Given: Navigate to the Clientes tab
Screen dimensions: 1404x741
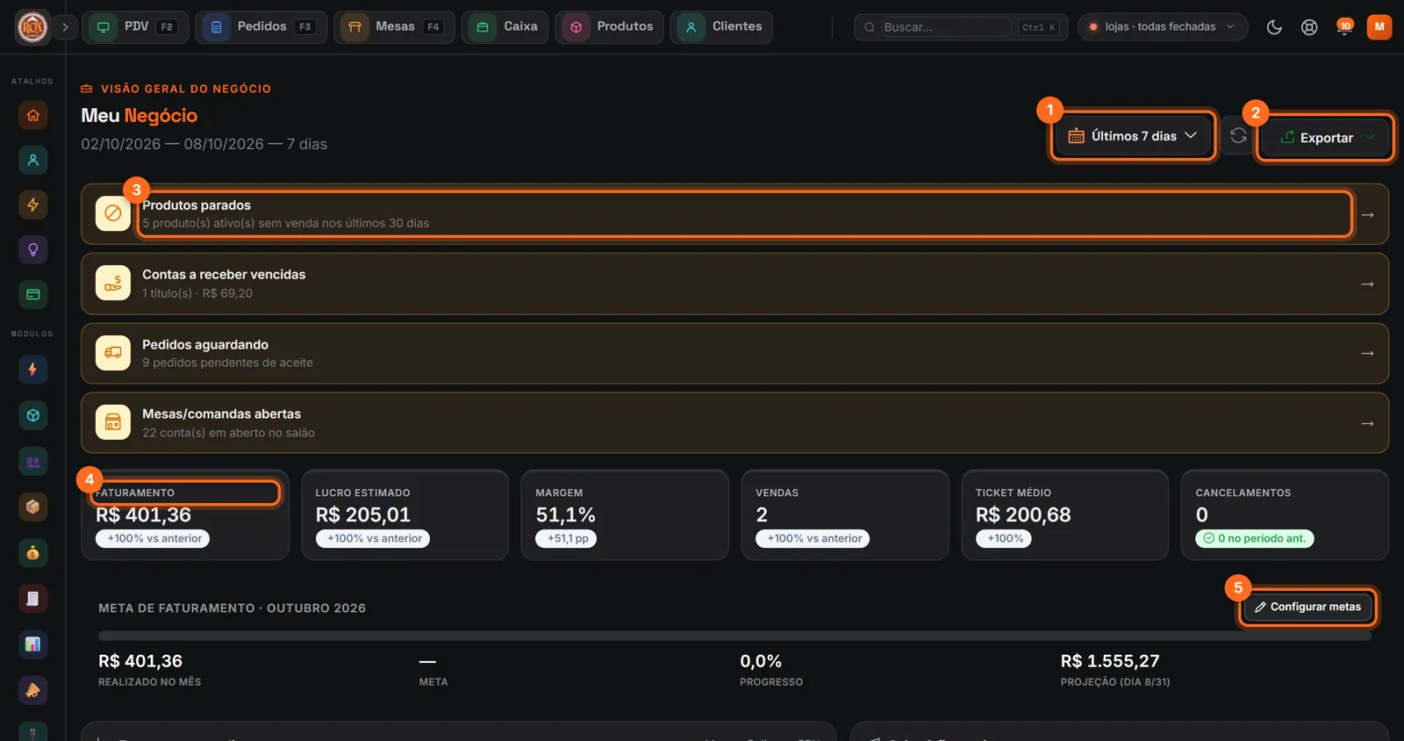Looking at the screenshot, I should (721, 27).
